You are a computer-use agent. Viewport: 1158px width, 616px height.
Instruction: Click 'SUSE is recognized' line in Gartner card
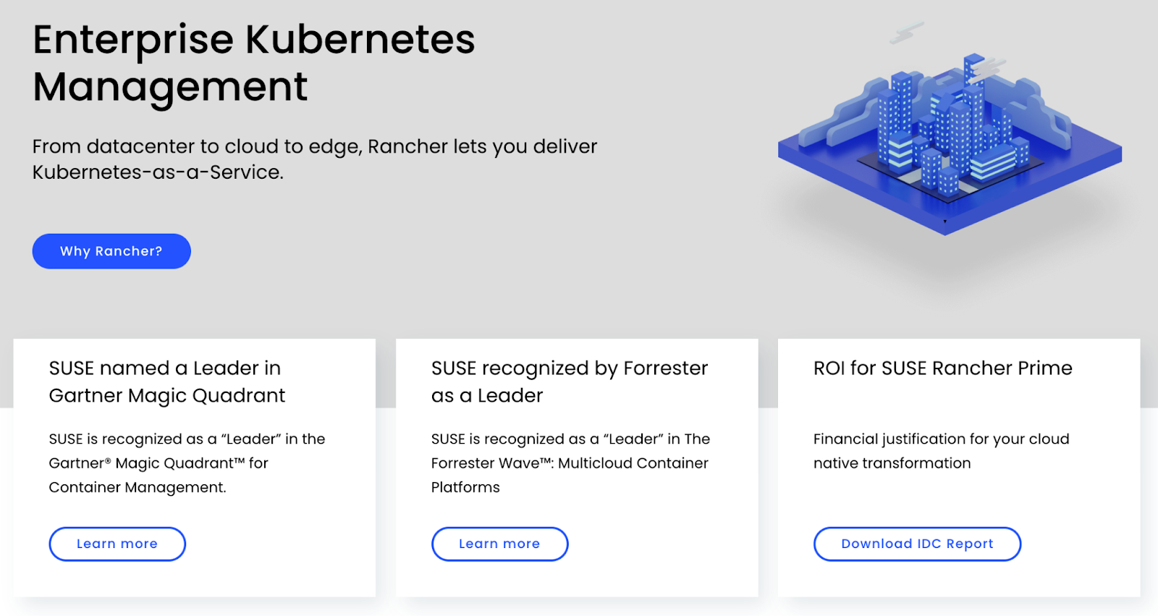(187, 439)
